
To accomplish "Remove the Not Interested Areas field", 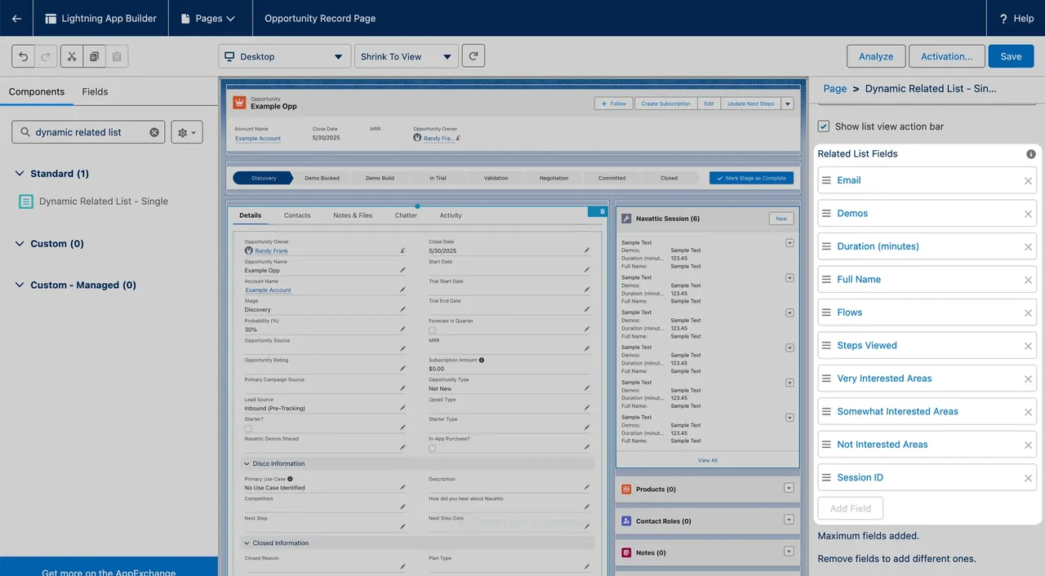I will (1028, 445).
